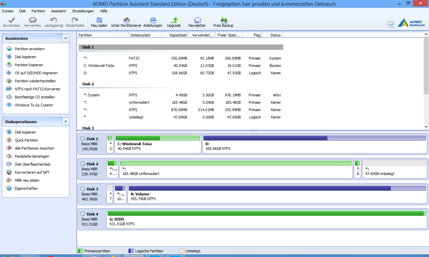
Task: Select the Unformatiert 185.48GB list row
Action: [181, 102]
